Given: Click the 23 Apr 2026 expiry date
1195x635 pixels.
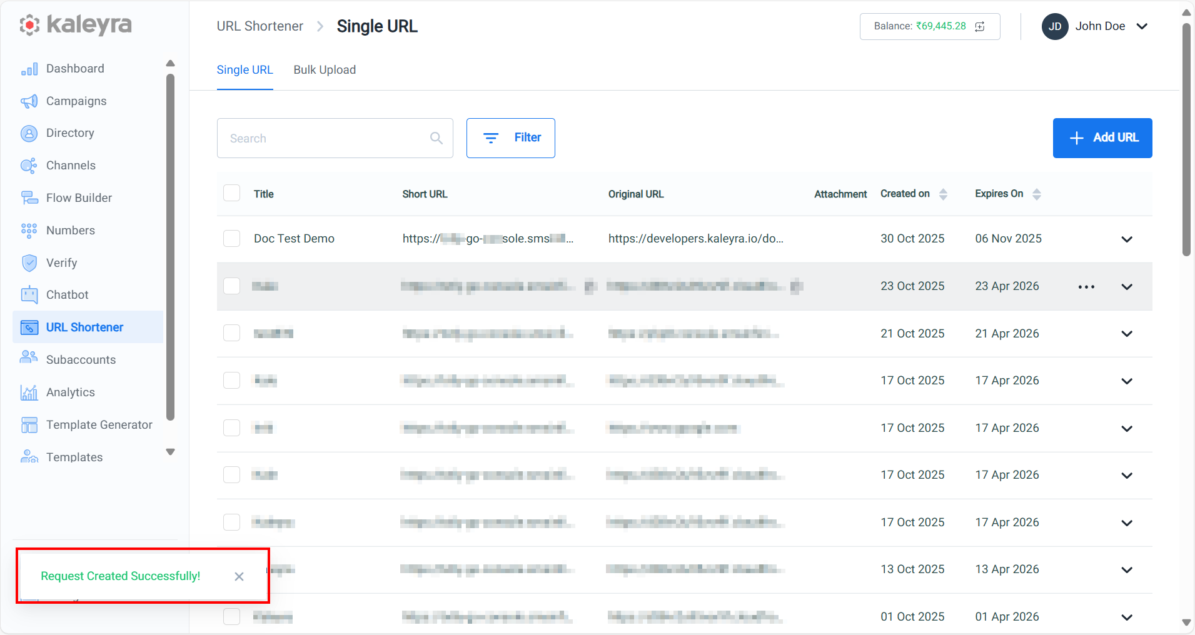Looking at the screenshot, I should pyautogui.click(x=1007, y=286).
